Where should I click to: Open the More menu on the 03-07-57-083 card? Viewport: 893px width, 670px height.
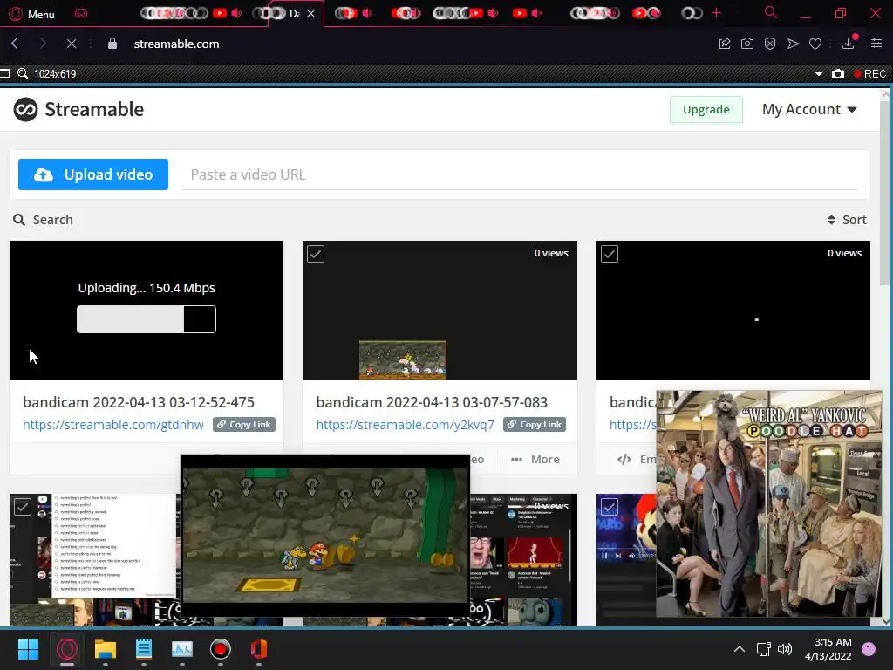click(x=535, y=459)
